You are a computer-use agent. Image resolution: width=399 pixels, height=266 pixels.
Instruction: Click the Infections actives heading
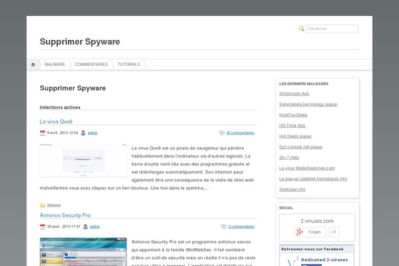[x=60, y=108]
